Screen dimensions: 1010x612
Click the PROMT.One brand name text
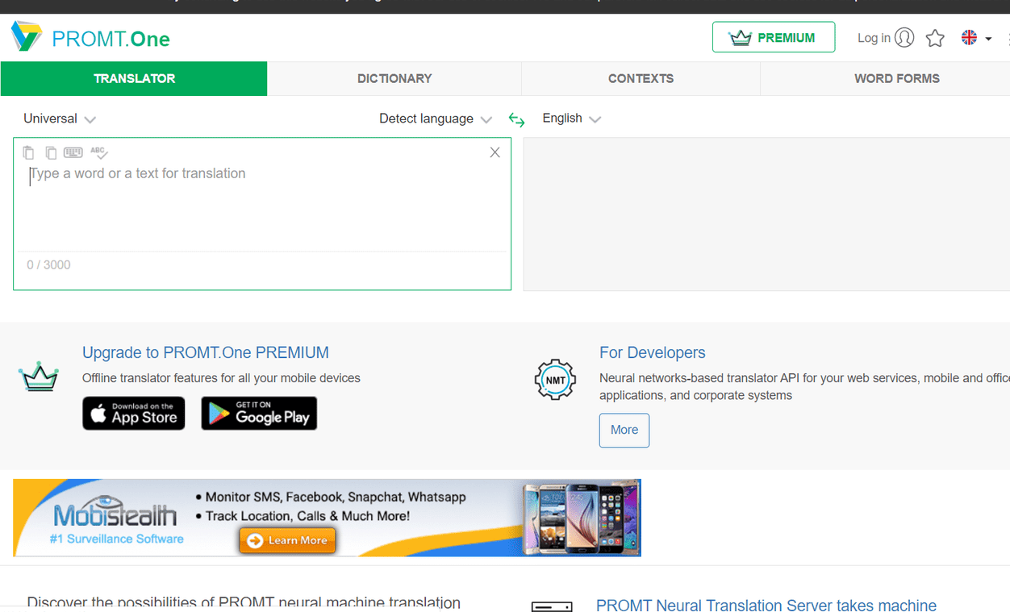(x=111, y=39)
